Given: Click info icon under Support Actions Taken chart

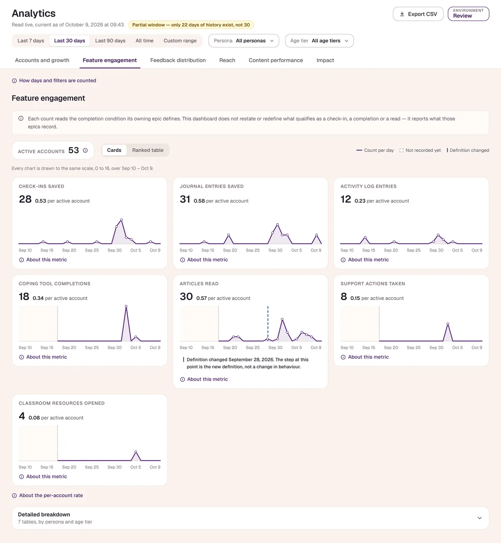Looking at the screenshot, I should [x=343, y=357].
